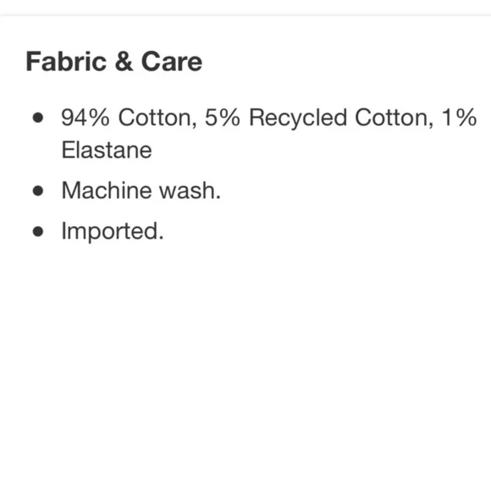The height and width of the screenshot is (491, 491).
Task: Click the 5% text
Action: click(223, 118)
